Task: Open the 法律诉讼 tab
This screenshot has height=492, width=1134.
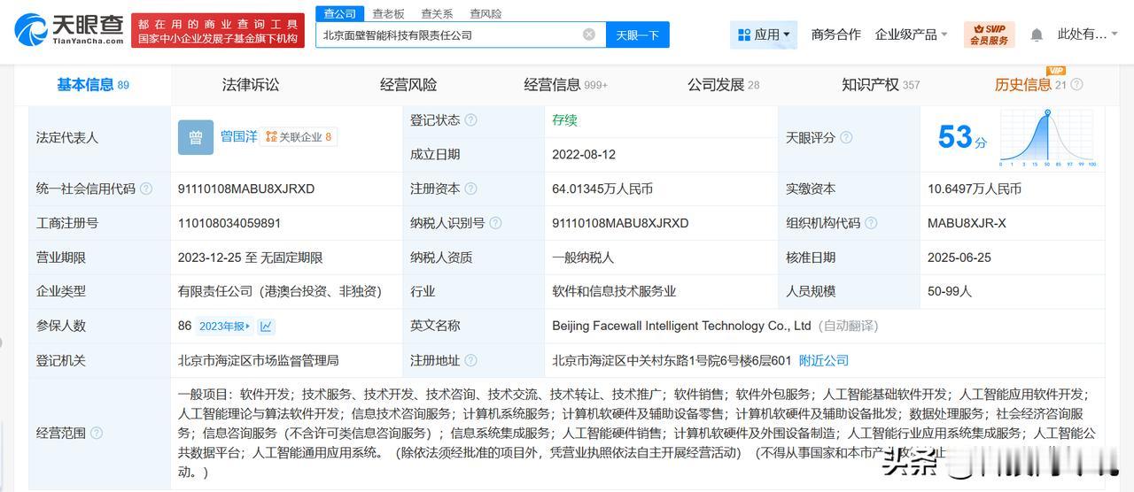Action: click(x=251, y=85)
